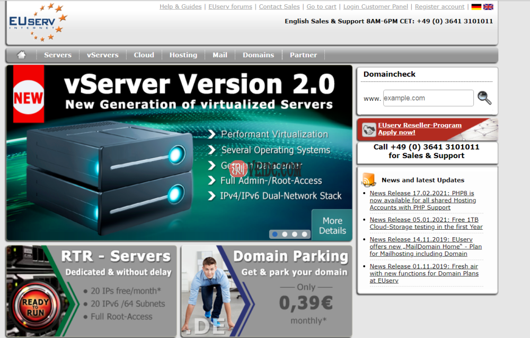Open the Login Customer Panel link
The height and width of the screenshot is (338, 530).
(375, 6)
